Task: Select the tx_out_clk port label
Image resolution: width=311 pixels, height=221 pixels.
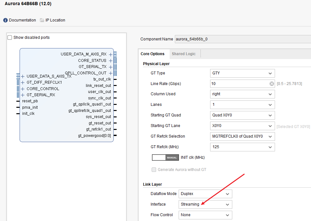Action: click(x=102, y=79)
